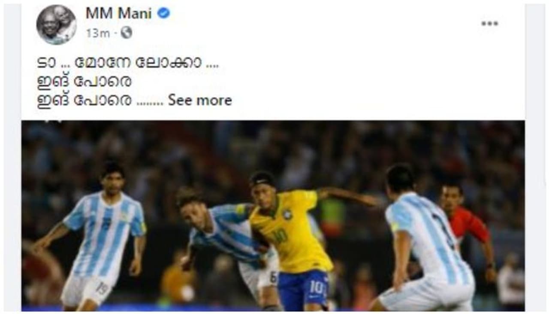Open the 13m timestamp permalink

pyautogui.click(x=98, y=33)
